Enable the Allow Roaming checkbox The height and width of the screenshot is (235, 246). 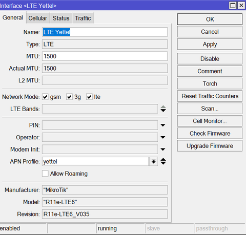[45, 174]
